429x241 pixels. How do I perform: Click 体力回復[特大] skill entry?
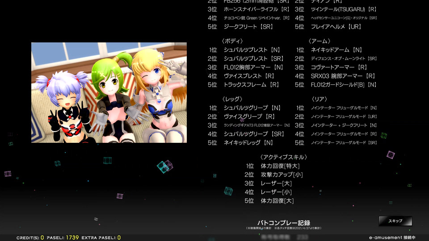pyautogui.click(x=280, y=166)
